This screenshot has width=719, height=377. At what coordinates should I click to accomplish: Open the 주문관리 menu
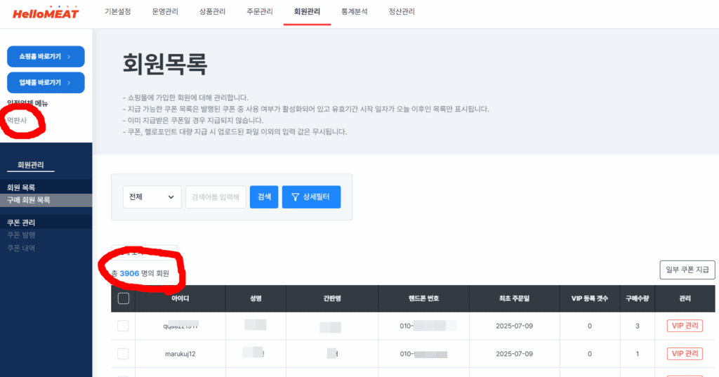point(260,11)
